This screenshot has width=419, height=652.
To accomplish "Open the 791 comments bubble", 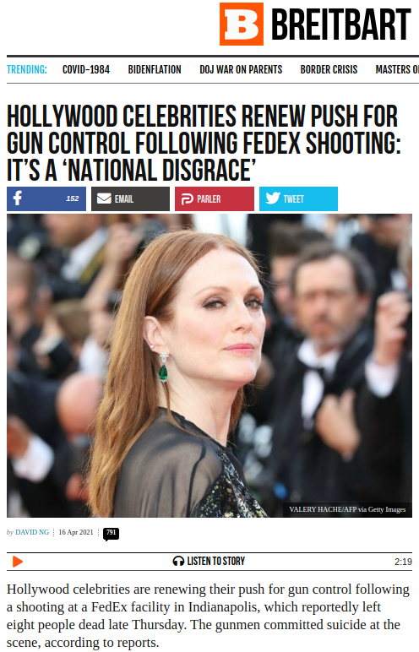I will point(112,534).
